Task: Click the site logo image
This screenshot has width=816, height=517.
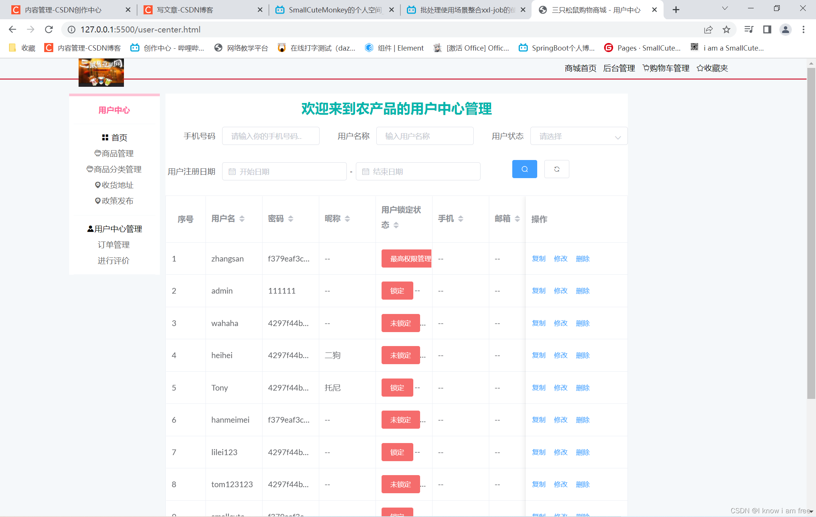Action: [101, 72]
